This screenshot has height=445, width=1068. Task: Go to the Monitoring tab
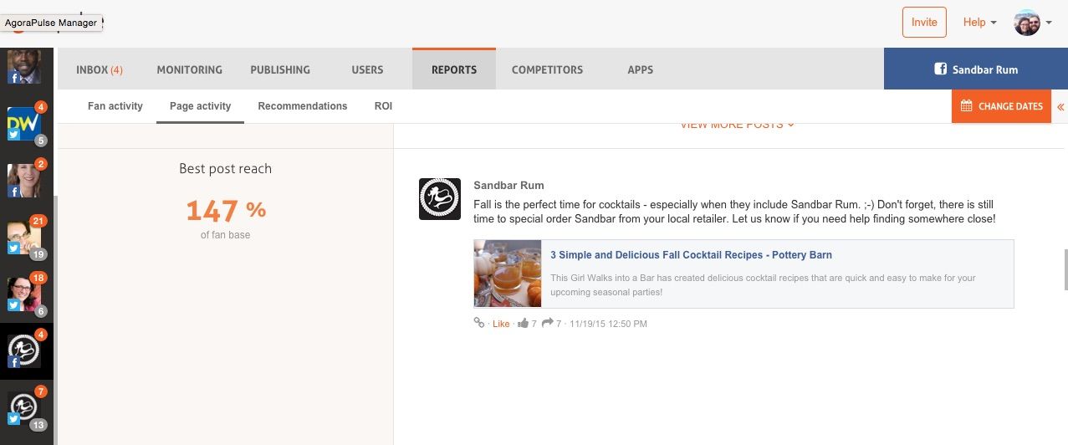coord(189,69)
